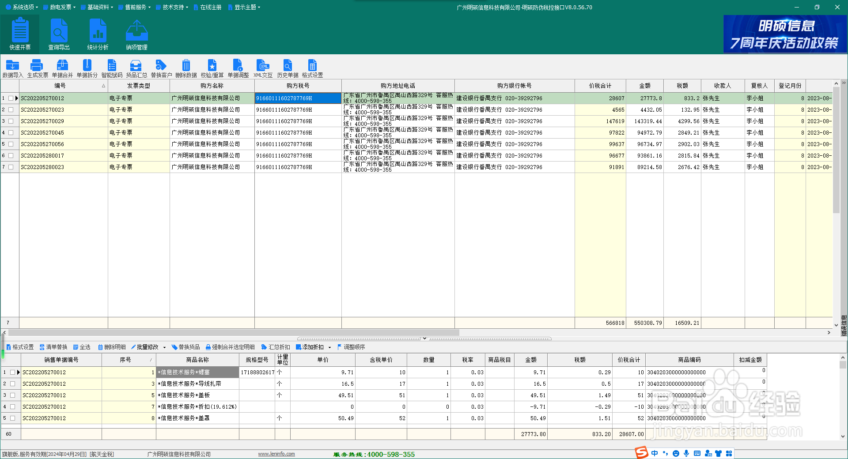The image size is (848, 459).
Task: Open the 添加折扣 dropdown arrow
Action: click(x=330, y=348)
